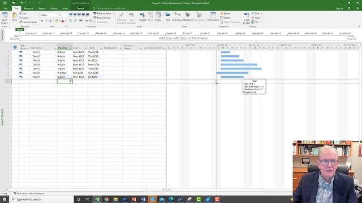Screen dimensions: 362x203
Task: Click Respect Links
Action: (102, 17)
